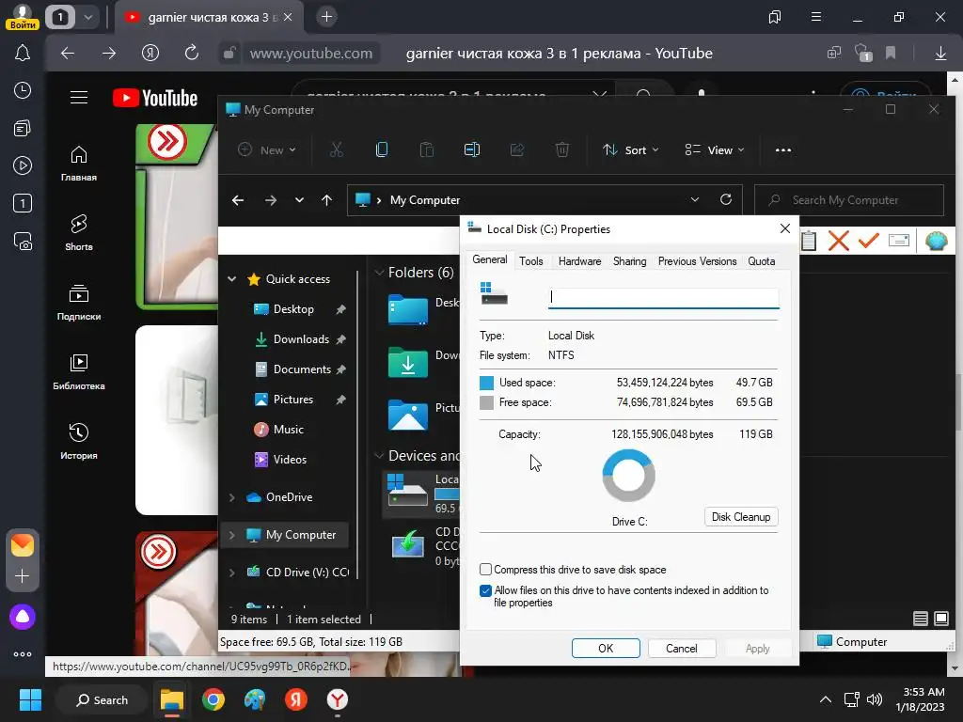Switch to large icons view in Explorer status bar

(x=940, y=619)
